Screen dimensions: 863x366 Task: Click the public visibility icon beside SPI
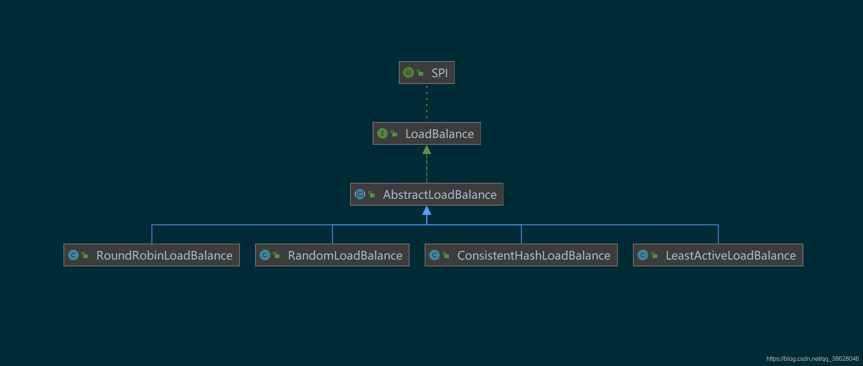(420, 73)
